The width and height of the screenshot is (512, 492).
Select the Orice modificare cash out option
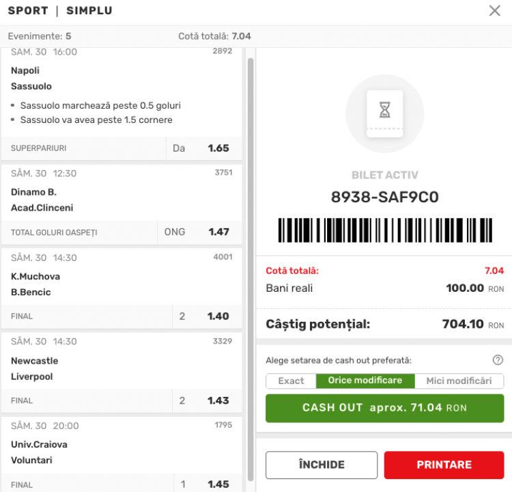(365, 381)
